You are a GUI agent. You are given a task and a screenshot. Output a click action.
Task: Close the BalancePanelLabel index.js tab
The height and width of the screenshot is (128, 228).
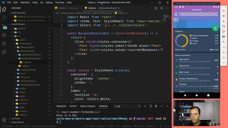(119, 8)
